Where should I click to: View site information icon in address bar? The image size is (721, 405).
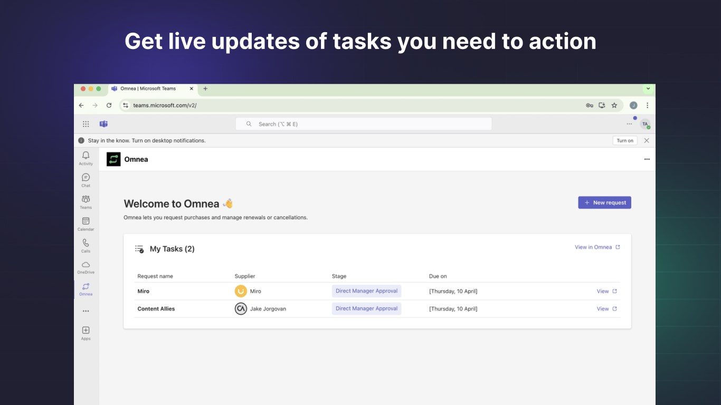[126, 105]
